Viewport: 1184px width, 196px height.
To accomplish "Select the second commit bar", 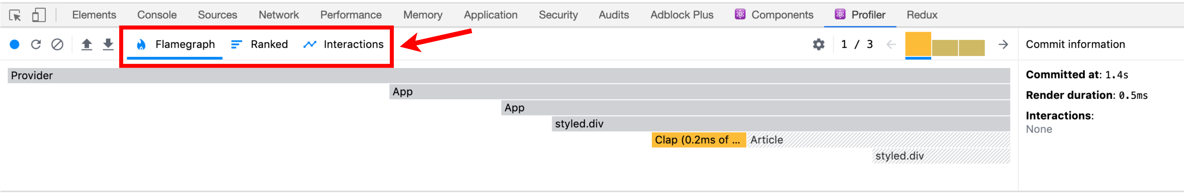I will click(x=944, y=48).
